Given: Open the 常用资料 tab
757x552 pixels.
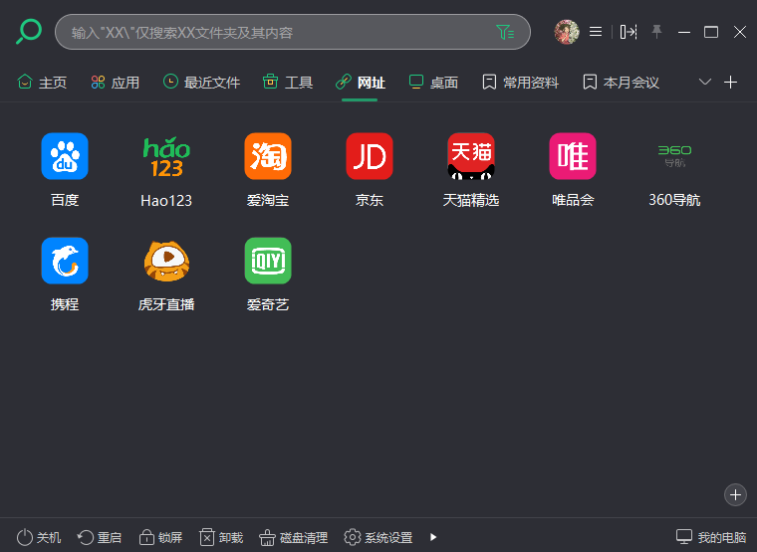Looking at the screenshot, I should [x=520, y=83].
